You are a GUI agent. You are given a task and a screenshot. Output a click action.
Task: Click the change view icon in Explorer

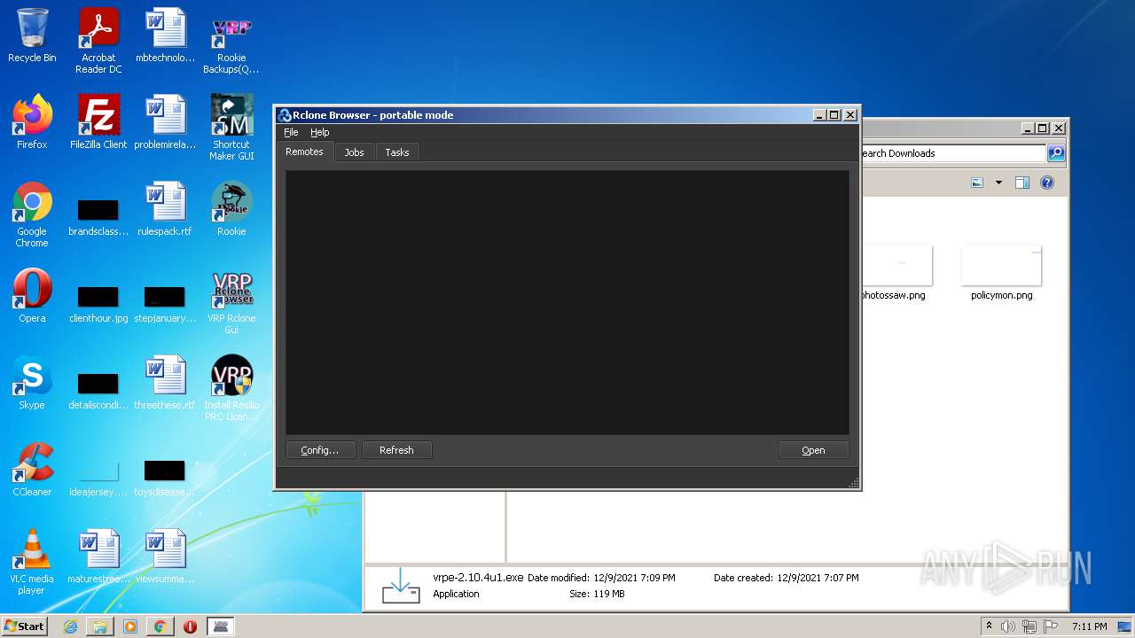(977, 183)
